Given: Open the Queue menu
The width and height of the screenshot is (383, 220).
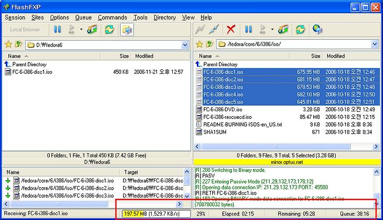Looking at the screenshot, I should tap(84, 17).
